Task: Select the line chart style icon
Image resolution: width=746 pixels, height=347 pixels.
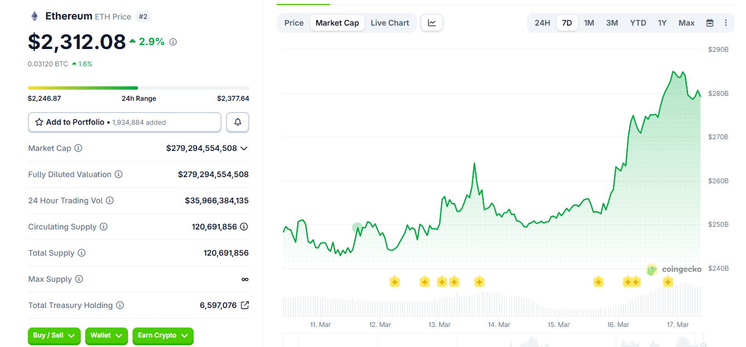Action: pyautogui.click(x=431, y=23)
